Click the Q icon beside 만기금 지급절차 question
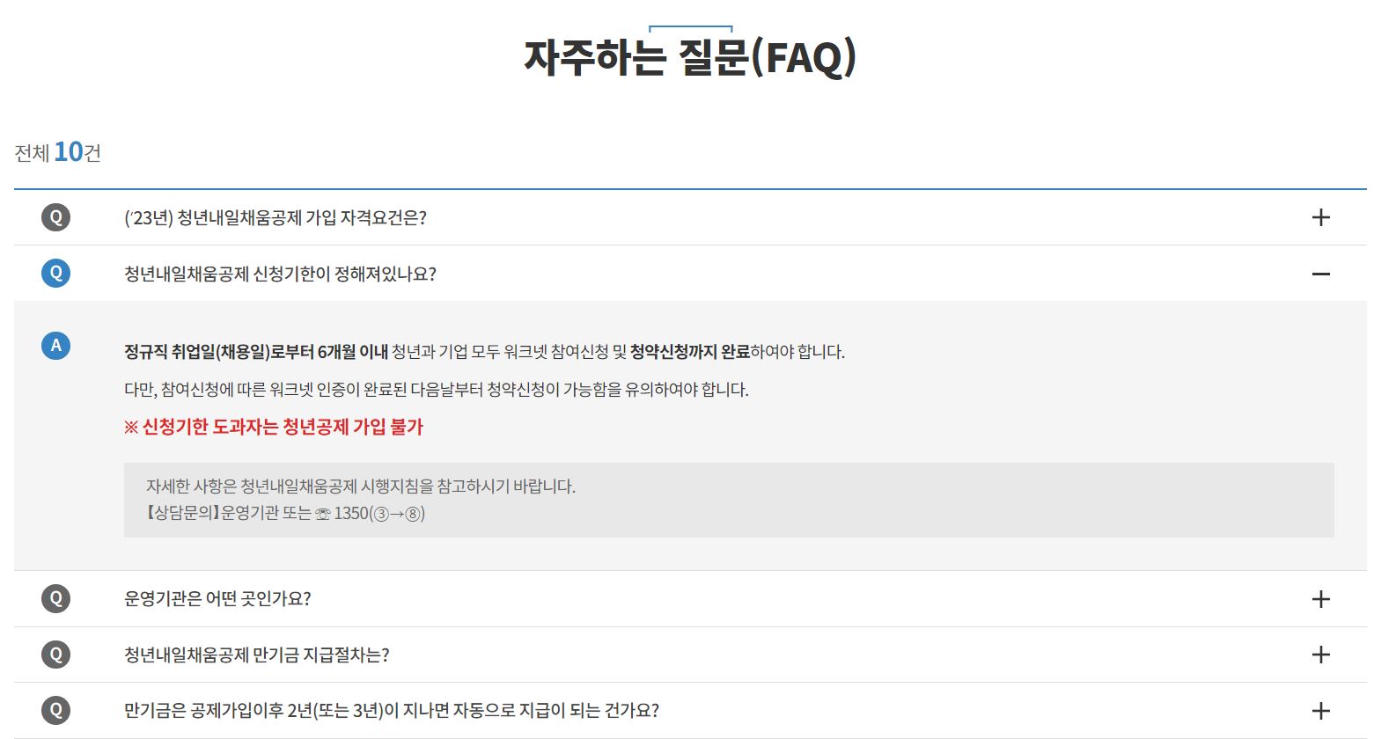The image size is (1374, 739). point(55,655)
